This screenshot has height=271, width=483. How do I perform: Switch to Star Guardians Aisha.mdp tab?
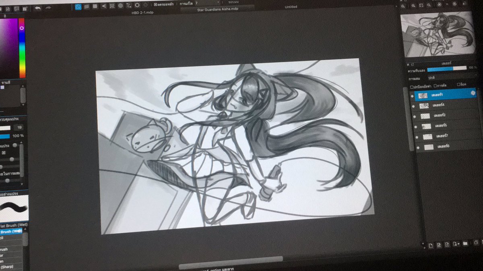click(217, 9)
